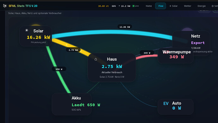Click the 349 W Waermepumpe value
Screen dimensions: 218x123
pyautogui.click(x=177, y=57)
